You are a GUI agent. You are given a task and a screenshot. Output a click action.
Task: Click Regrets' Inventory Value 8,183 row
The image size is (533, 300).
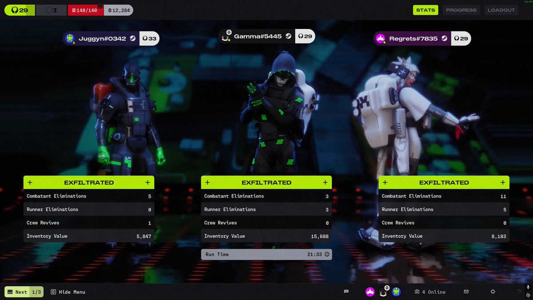[444, 236]
